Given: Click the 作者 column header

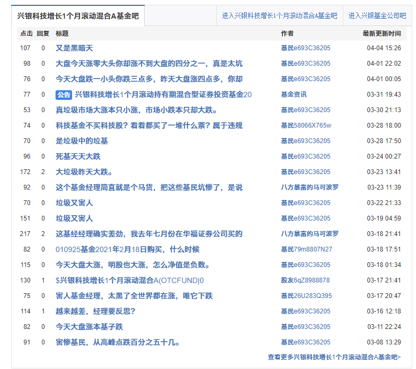Looking at the screenshot, I should coord(287,34).
